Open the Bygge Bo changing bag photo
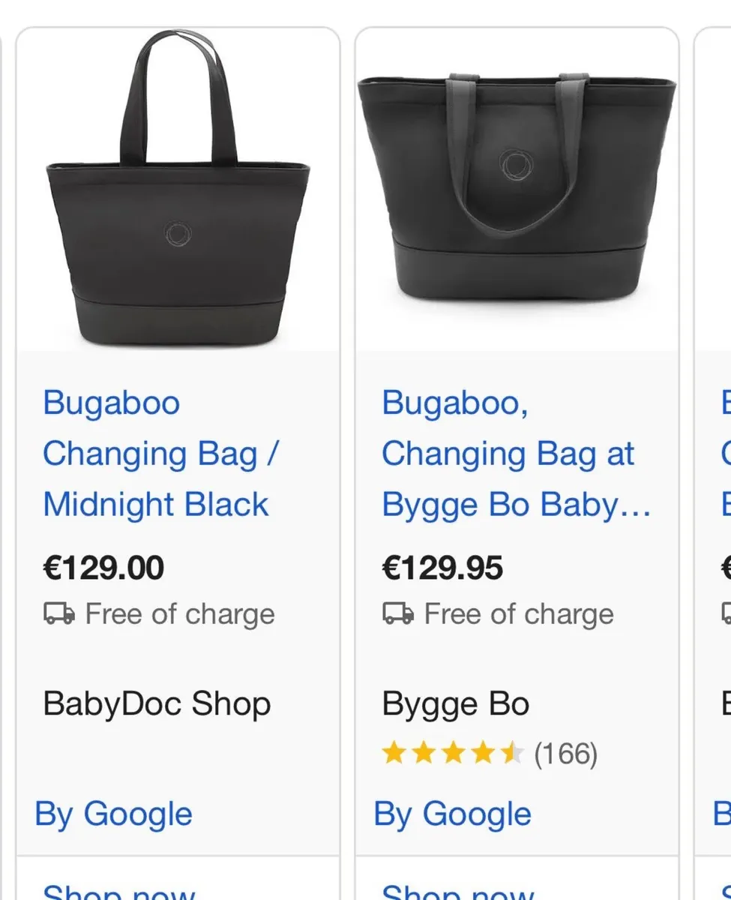Screen dimensions: 731x900 point(517,187)
